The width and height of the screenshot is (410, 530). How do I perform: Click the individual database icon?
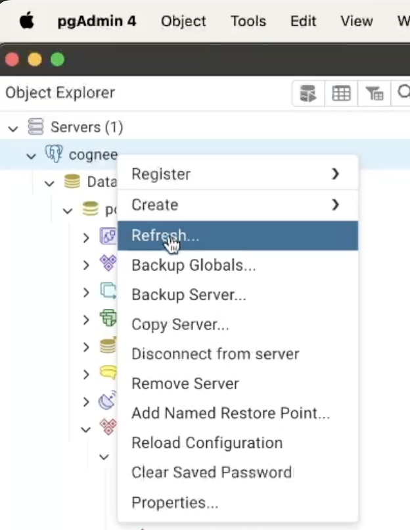click(91, 208)
